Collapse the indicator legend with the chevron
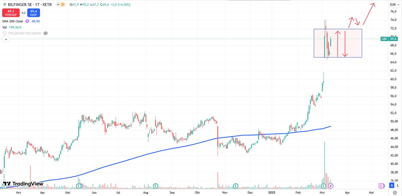Viewport: 402px width, 196px height. click(x=6, y=39)
